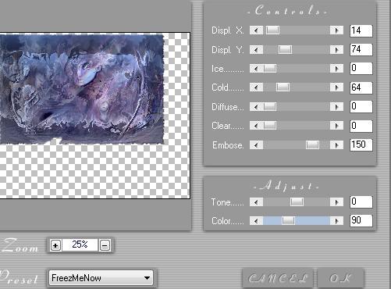The width and height of the screenshot is (391, 289).
Task: Decrease Cold value with left arrow
Action: point(256,87)
